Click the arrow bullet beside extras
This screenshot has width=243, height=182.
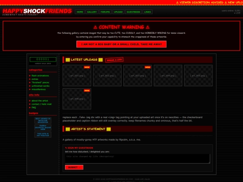click(x=30, y=79)
